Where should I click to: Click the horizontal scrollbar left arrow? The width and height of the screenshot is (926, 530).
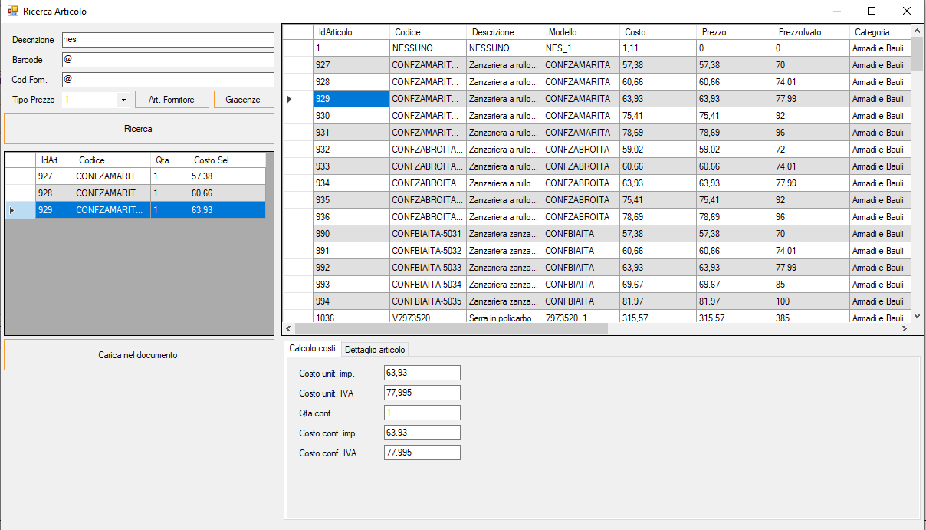[289, 328]
